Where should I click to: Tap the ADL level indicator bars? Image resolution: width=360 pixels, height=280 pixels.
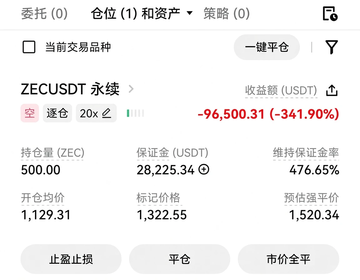click(135, 113)
